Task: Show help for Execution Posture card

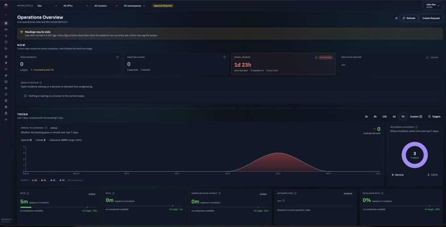Action: [x=427, y=58]
